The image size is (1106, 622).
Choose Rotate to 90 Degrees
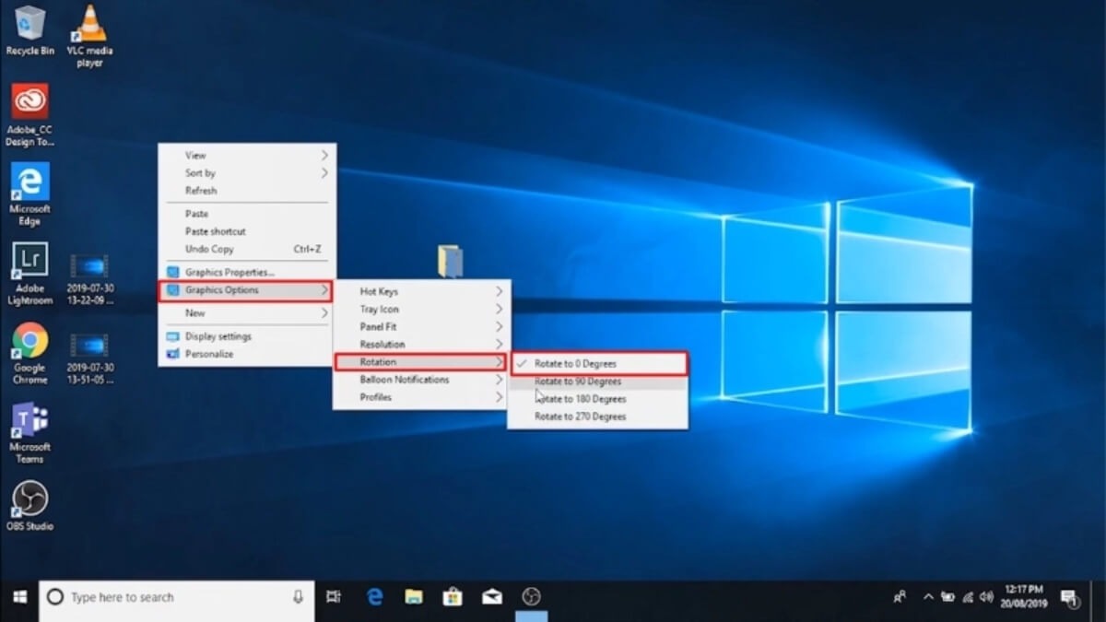[597, 381]
